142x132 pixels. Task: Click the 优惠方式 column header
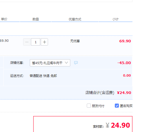tap(75, 19)
